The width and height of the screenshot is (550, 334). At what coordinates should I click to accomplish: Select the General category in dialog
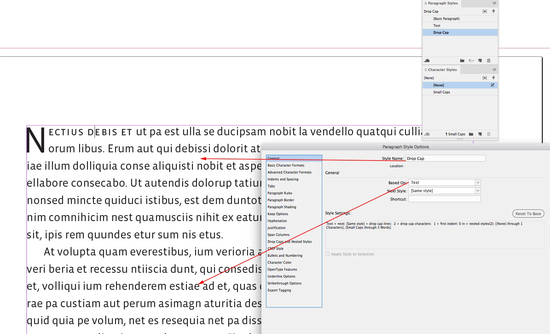click(x=294, y=158)
